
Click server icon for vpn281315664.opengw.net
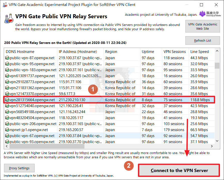[7, 100]
